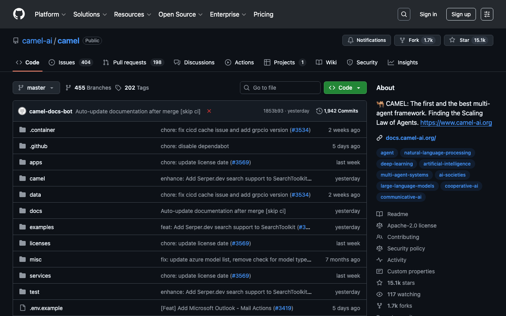Open the 1,942 Commits history
506x316 pixels.
[x=337, y=111]
